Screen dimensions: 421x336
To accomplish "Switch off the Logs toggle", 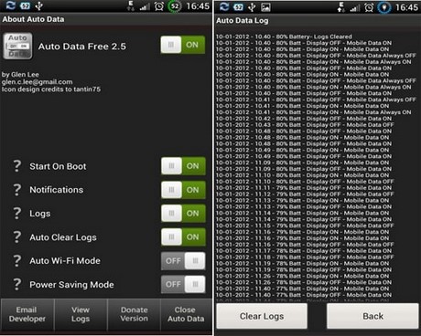I will point(183,214).
